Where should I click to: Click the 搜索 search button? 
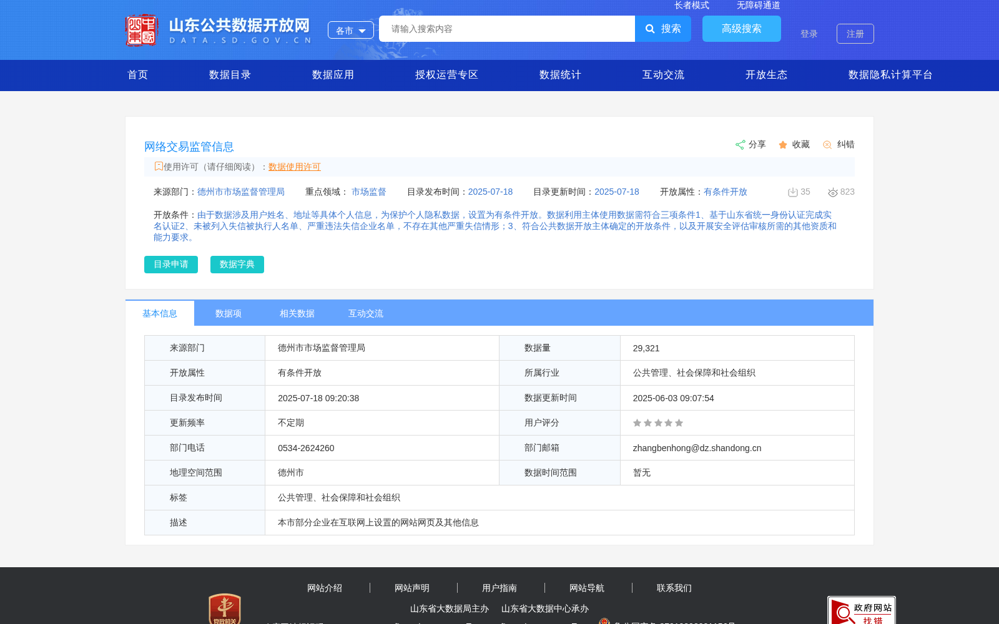[x=663, y=29]
